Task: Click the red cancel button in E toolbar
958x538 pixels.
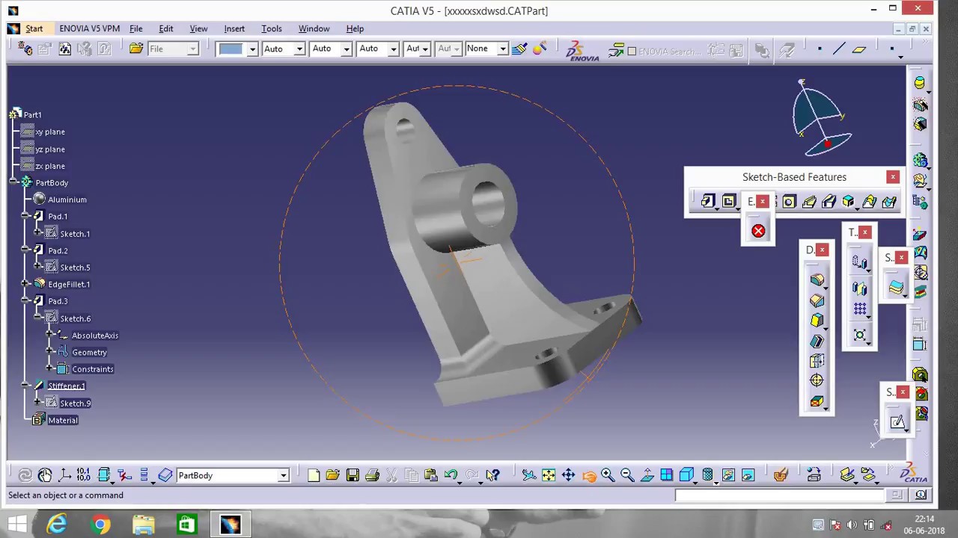Action: 758,231
